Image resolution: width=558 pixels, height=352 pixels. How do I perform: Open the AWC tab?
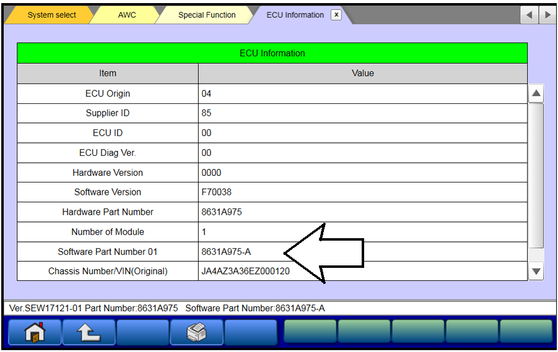click(x=127, y=15)
